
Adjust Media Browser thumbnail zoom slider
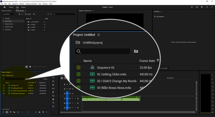tap(40, 67)
